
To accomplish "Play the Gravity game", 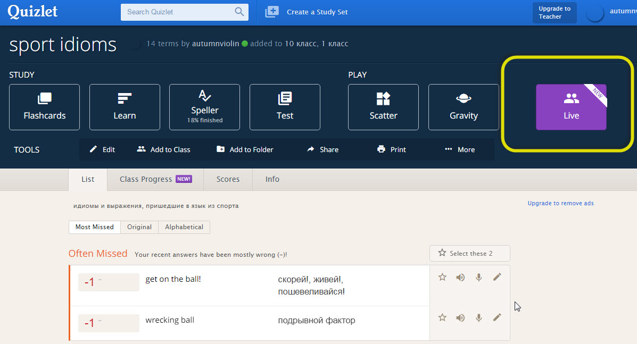I will coord(464,107).
